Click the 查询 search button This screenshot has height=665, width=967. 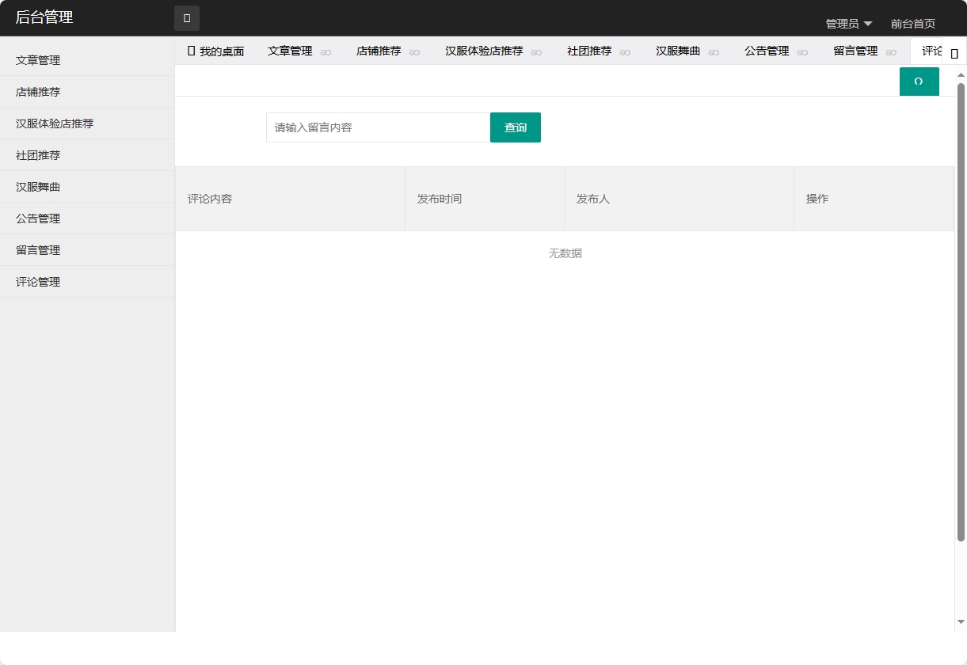tap(515, 127)
